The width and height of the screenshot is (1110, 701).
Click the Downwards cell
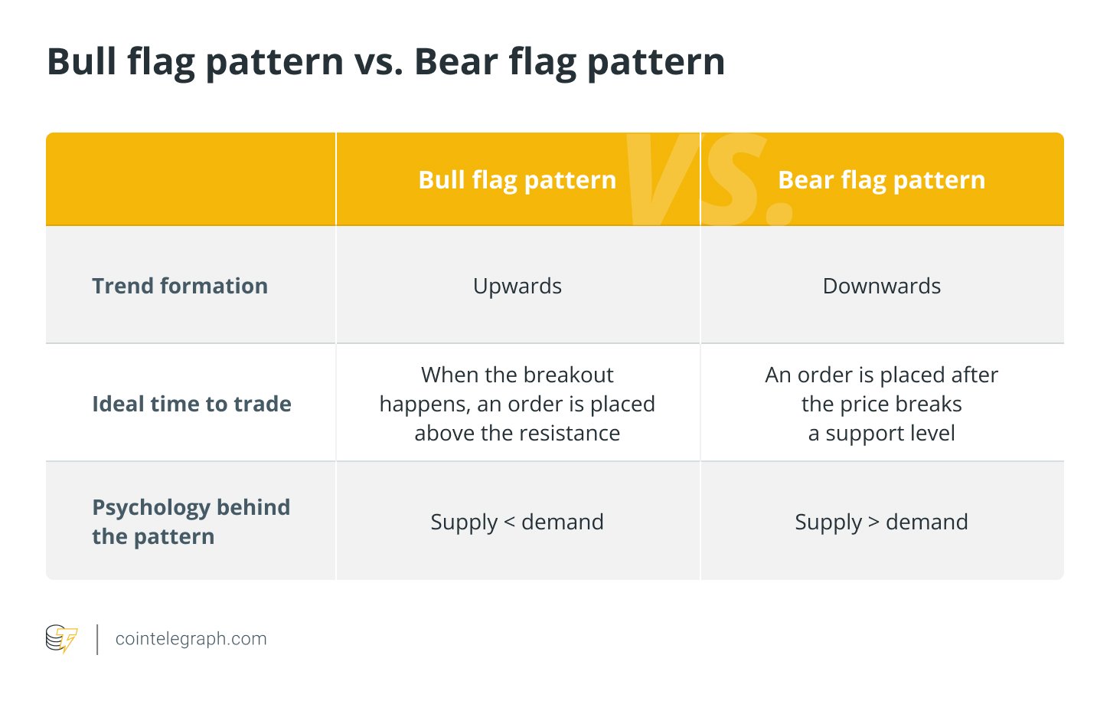(x=881, y=286)
